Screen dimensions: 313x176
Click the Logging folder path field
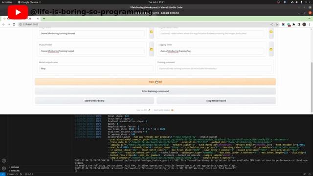211,51
